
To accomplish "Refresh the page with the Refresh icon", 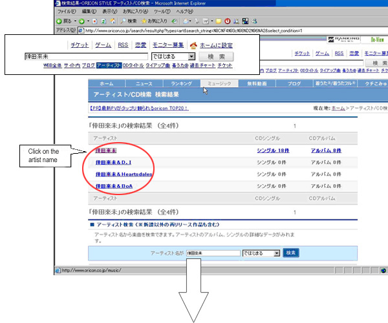I will pos(104,21).
